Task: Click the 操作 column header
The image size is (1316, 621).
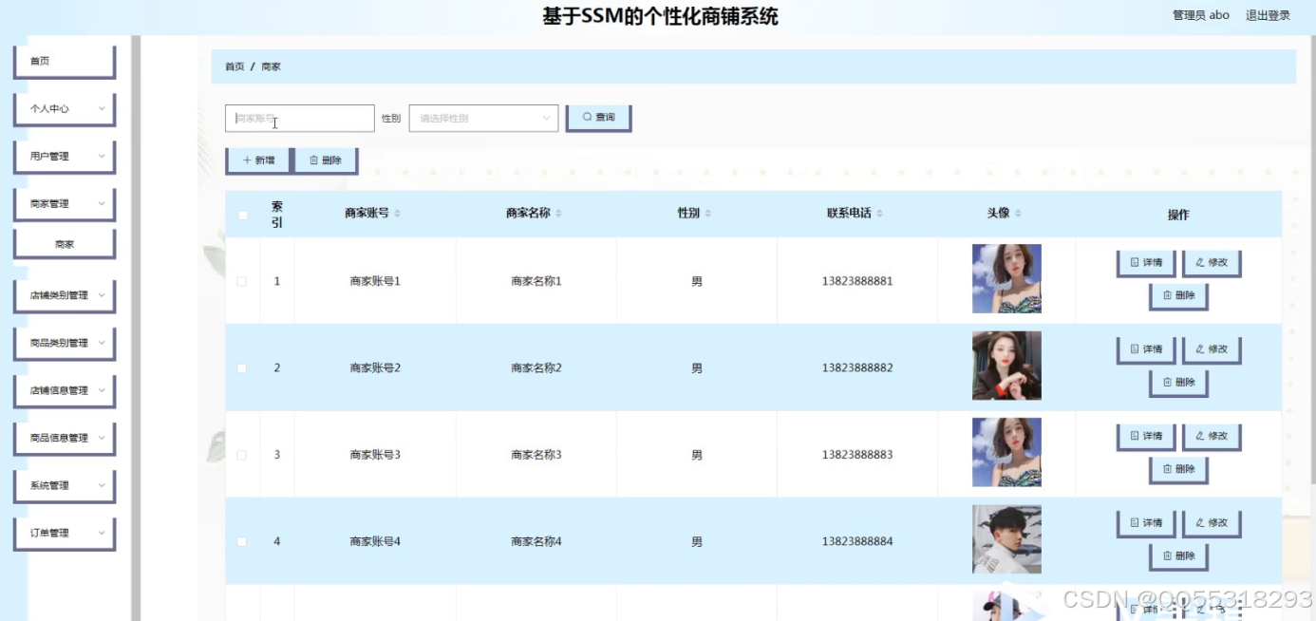Action: (1178, 215)
